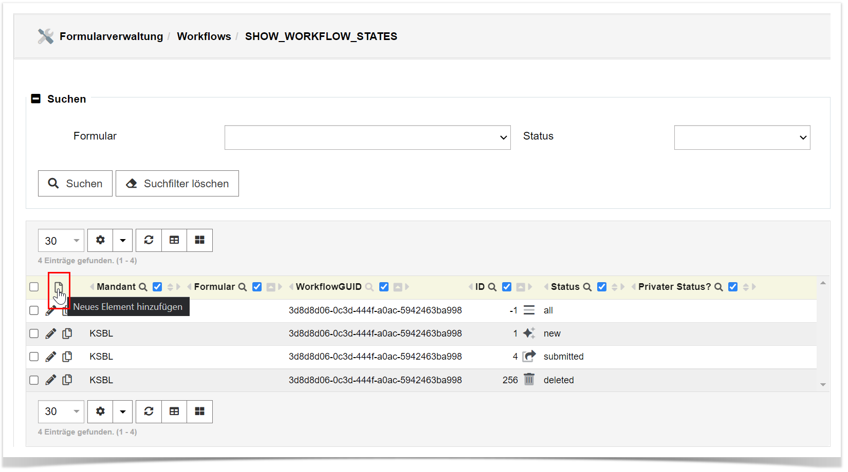Click the bottom refresh table icon

149,411
